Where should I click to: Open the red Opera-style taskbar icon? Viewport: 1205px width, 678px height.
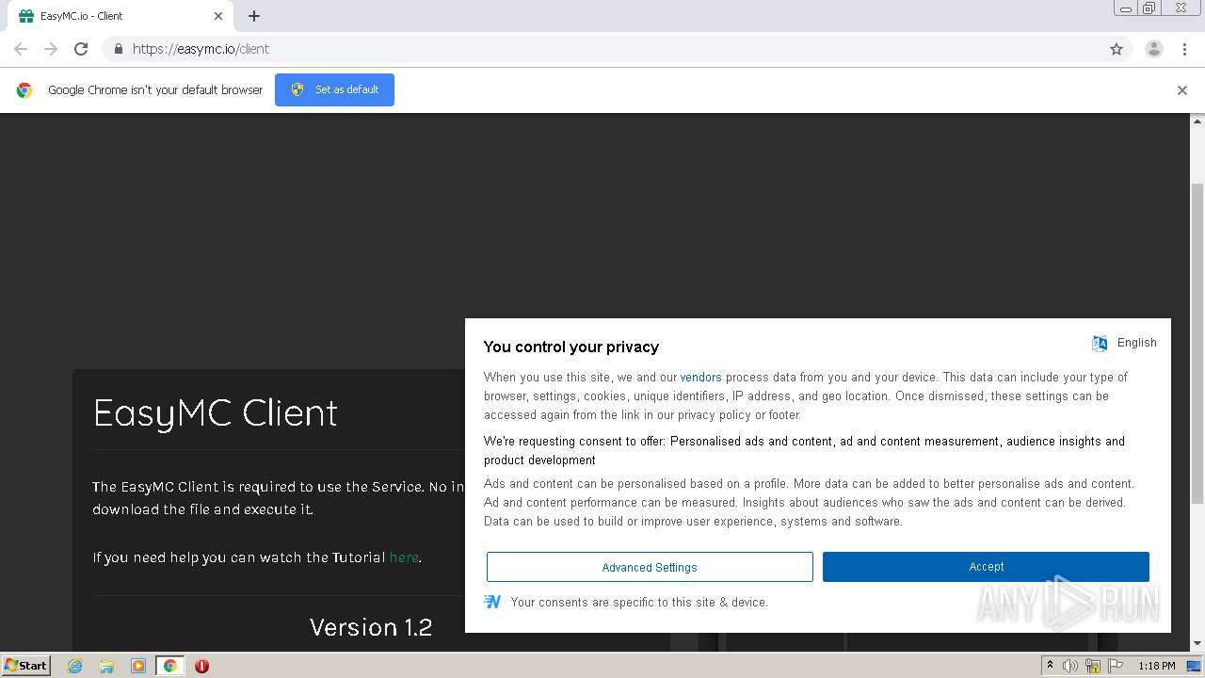[x=201, y=666]
